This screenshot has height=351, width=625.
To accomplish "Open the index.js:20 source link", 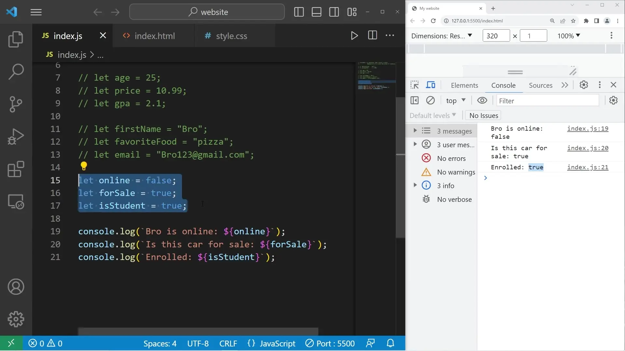I will 588,148.
